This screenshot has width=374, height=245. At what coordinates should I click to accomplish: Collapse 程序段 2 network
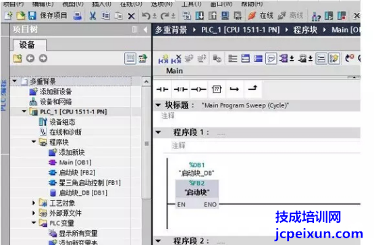point(158,241)
